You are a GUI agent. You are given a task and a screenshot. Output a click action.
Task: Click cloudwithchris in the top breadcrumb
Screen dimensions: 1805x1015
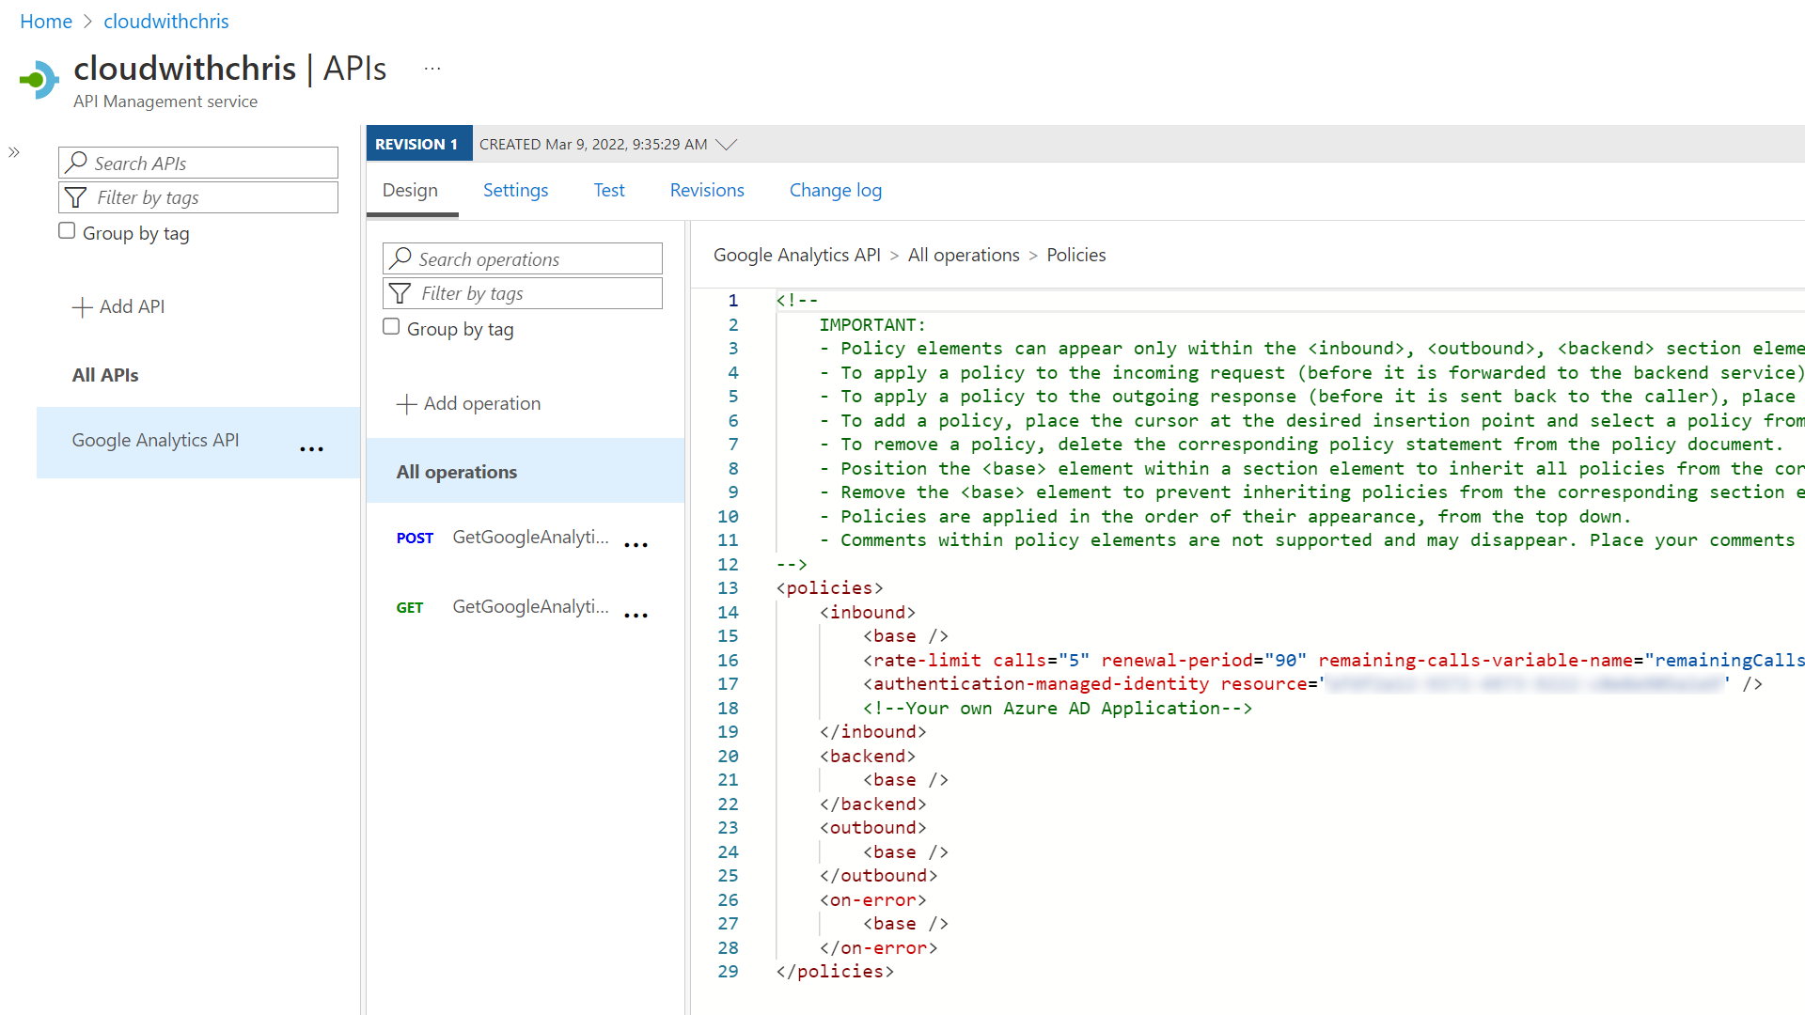[166, 21]
